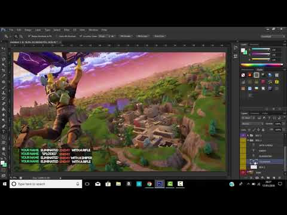The height and width of the screenshot is (215, 287).
Task: Select the Dodge tool
Action: 4,120
